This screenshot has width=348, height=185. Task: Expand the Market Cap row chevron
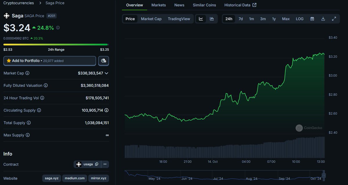[x=106, y=73]
